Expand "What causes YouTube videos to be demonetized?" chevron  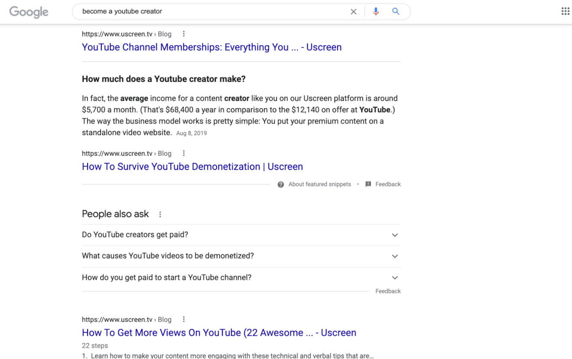(x=395, y=256)
